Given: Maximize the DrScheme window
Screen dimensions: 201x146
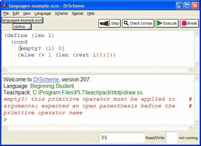Looking at the screenshot, I should pyautogui.click(x=187, y=6).
